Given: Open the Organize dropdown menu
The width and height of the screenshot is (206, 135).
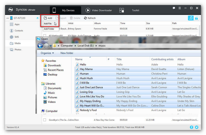Looking at the screenshot, I should point(47,53).
